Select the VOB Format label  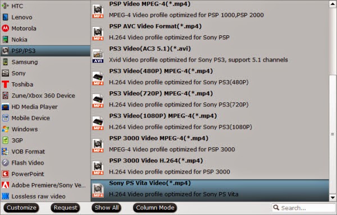pos(28,152)
